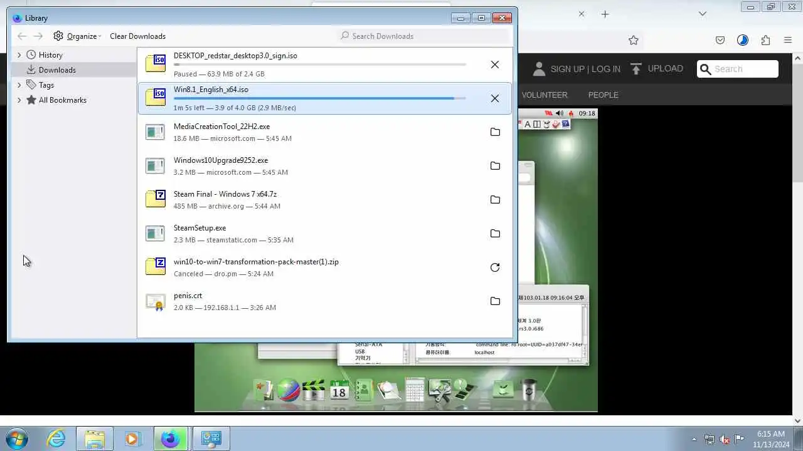
Task: Select the MediaCreationTool_22H2.exe file name
Action: (x=221, y=127)
